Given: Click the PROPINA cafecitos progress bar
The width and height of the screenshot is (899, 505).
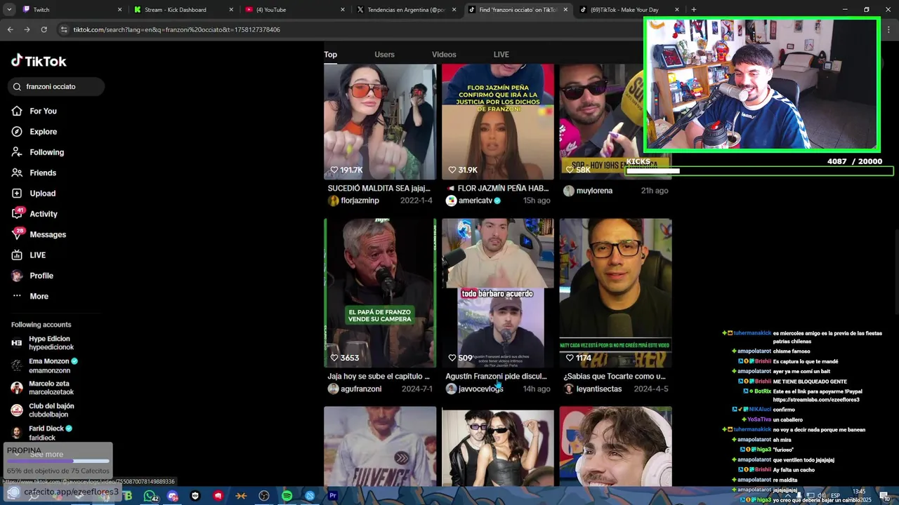Looking at the screenshot, I should 58,461.
